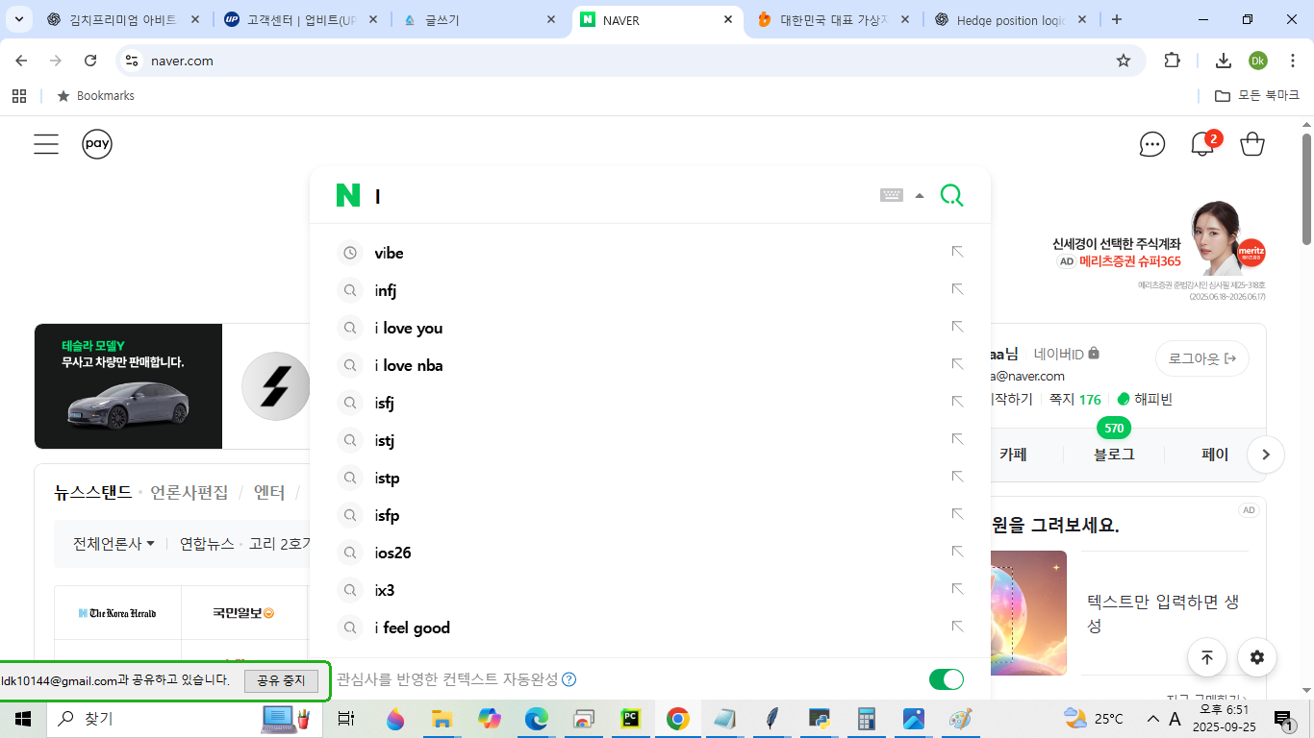Open the Chrome downloads icon
Screen dimensions: 1314x738
click(1223, 61)
